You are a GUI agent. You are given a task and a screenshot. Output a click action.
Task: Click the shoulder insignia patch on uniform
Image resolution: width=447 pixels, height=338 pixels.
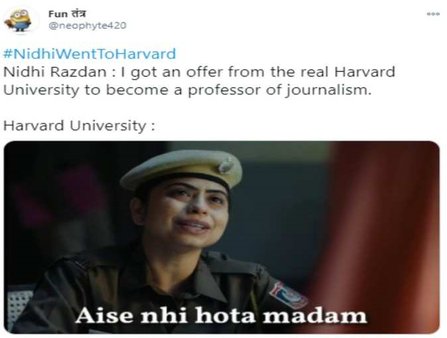[288, 296]
